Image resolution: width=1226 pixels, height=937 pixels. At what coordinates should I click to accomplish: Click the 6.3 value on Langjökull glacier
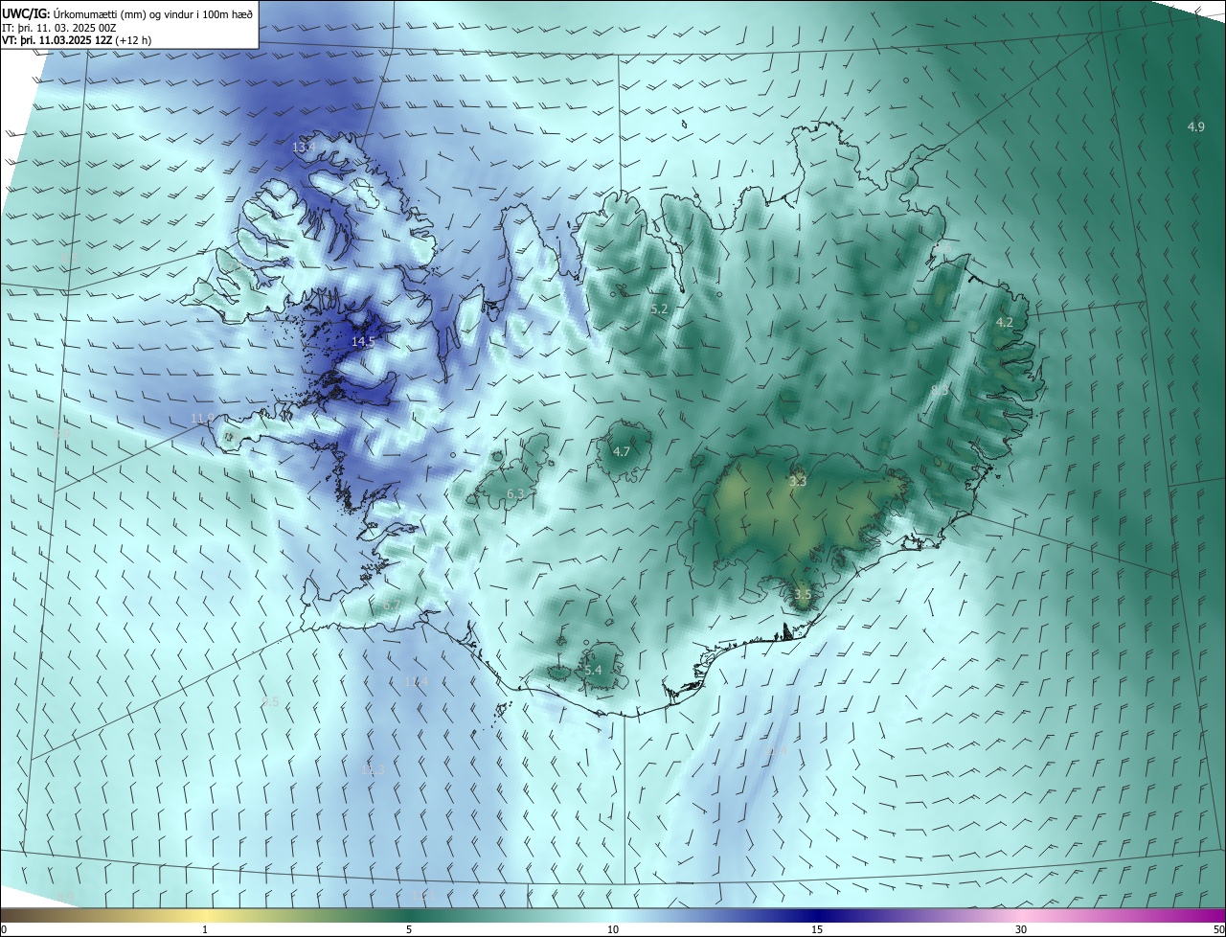tap(515, 493)
